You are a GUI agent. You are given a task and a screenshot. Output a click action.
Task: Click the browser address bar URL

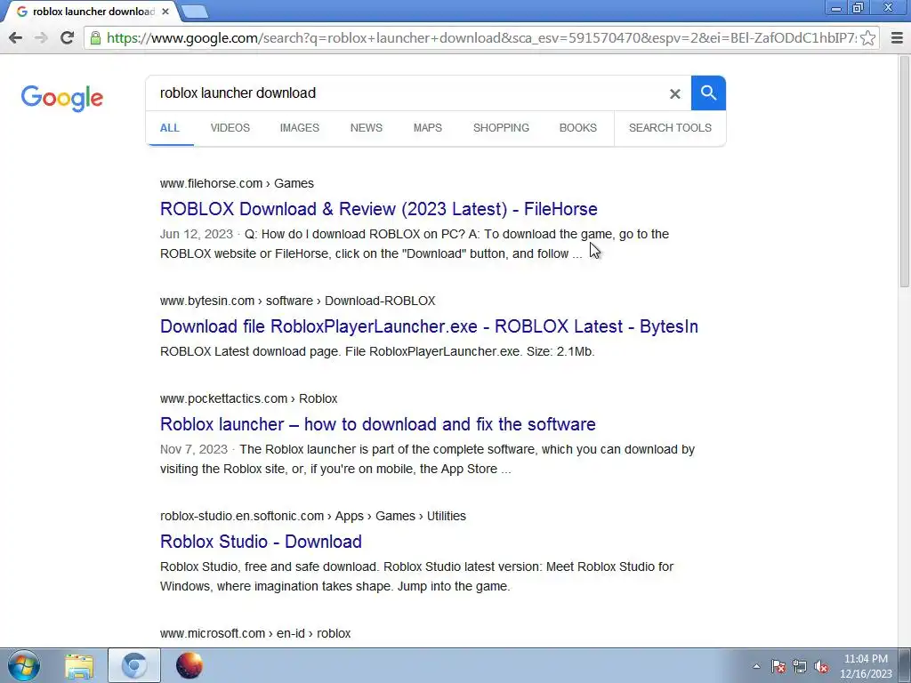481,38
